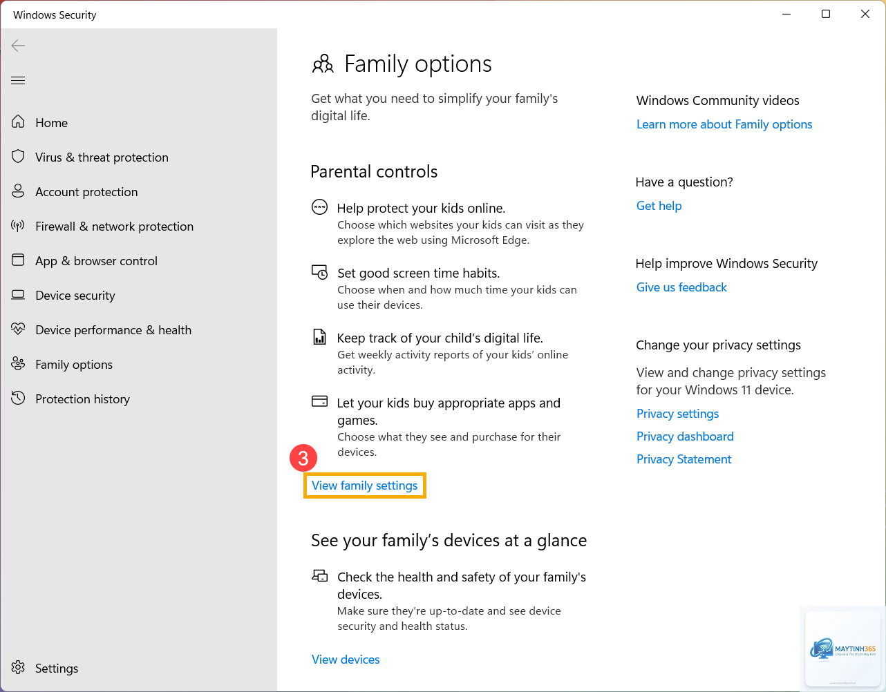
Task: Click the Account protection person icon
Action: 18,191
